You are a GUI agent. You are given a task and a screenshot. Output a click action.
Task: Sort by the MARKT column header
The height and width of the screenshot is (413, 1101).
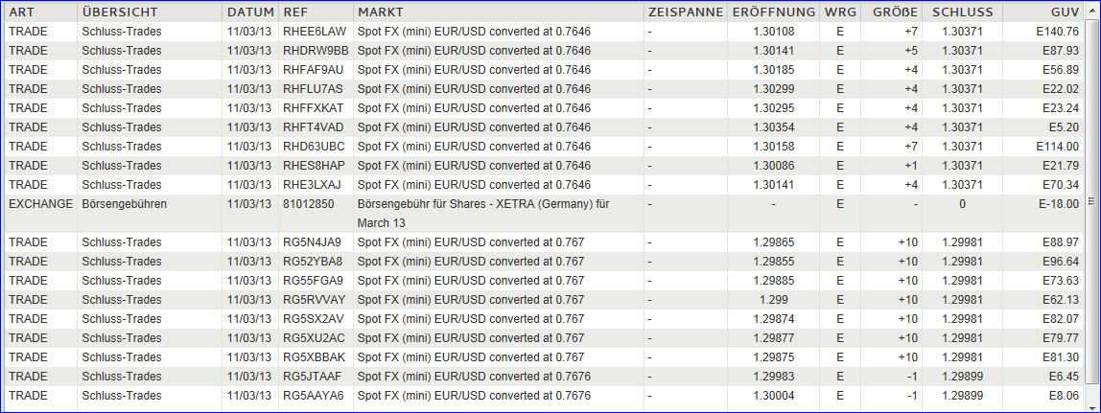(x=380, y=12)
